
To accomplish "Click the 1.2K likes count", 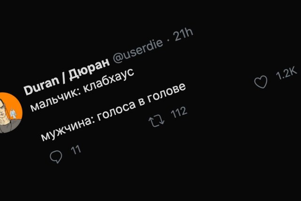I will pyautogui.click(x=286, y=74).
